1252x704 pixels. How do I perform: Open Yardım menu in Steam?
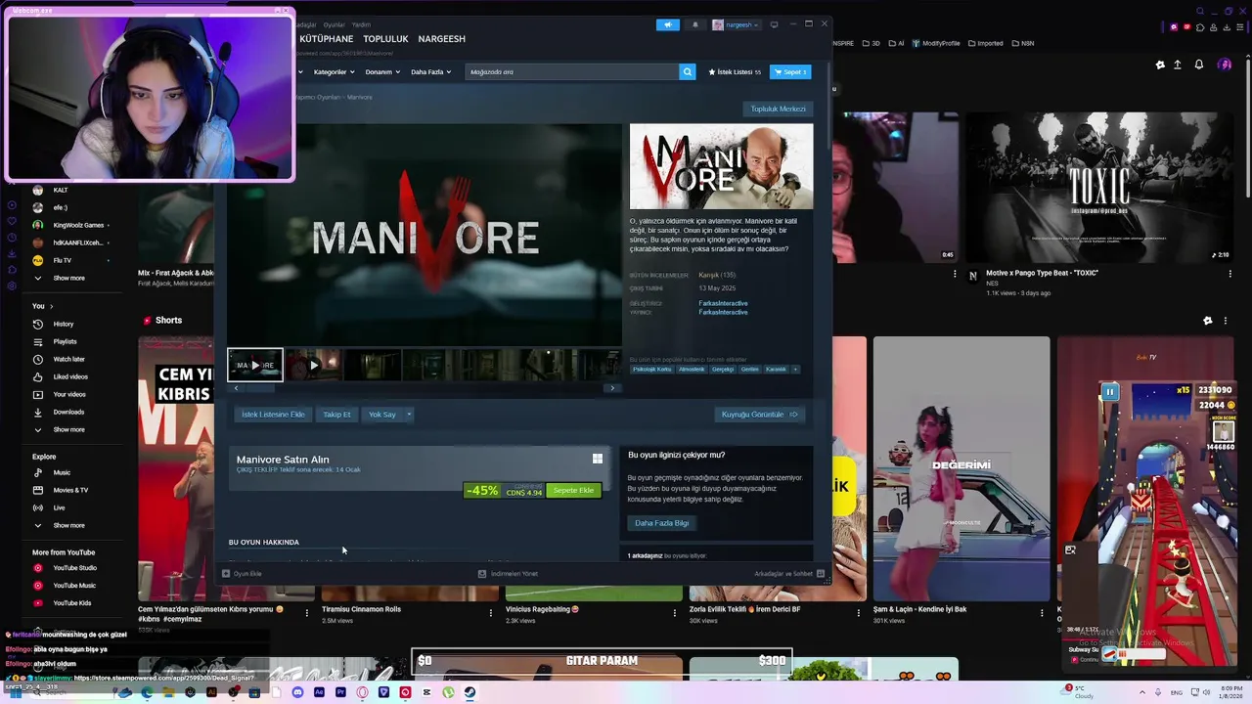[x=361, y=24]
